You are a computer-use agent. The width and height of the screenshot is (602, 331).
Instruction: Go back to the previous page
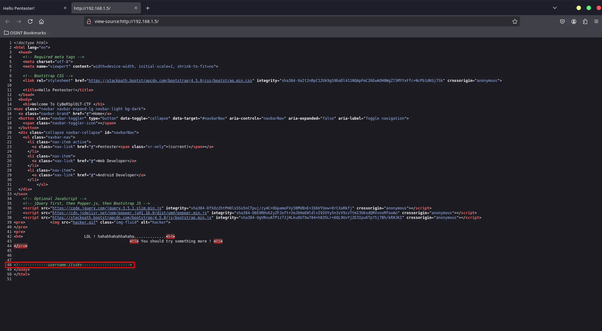[x=8, y=21]
